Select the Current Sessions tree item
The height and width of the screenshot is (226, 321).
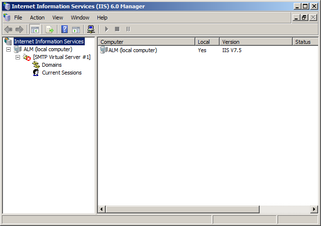(62, 73)
